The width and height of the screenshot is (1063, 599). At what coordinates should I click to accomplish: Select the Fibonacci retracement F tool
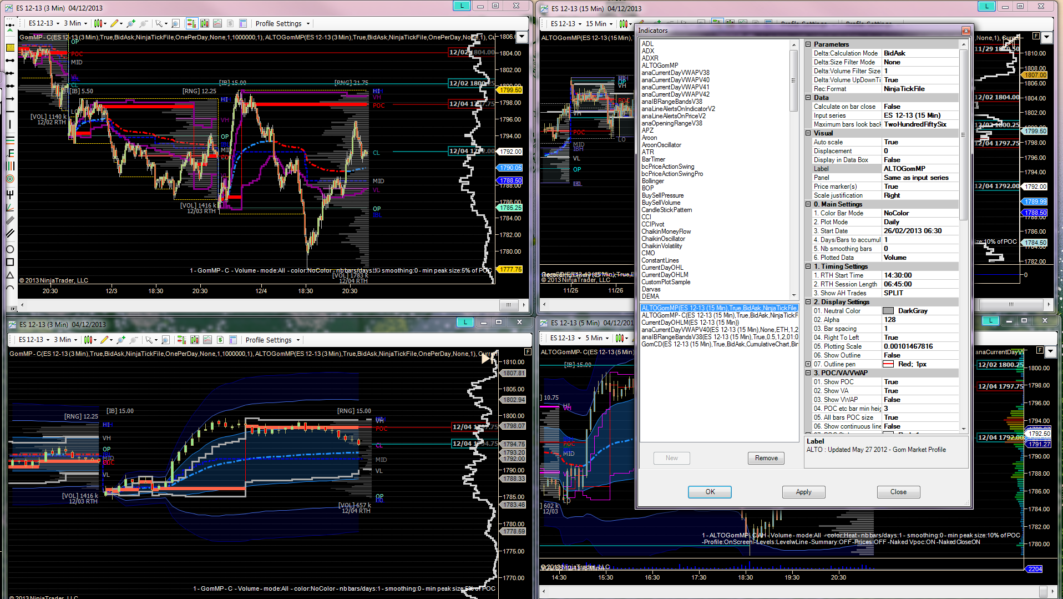point(10,153)
